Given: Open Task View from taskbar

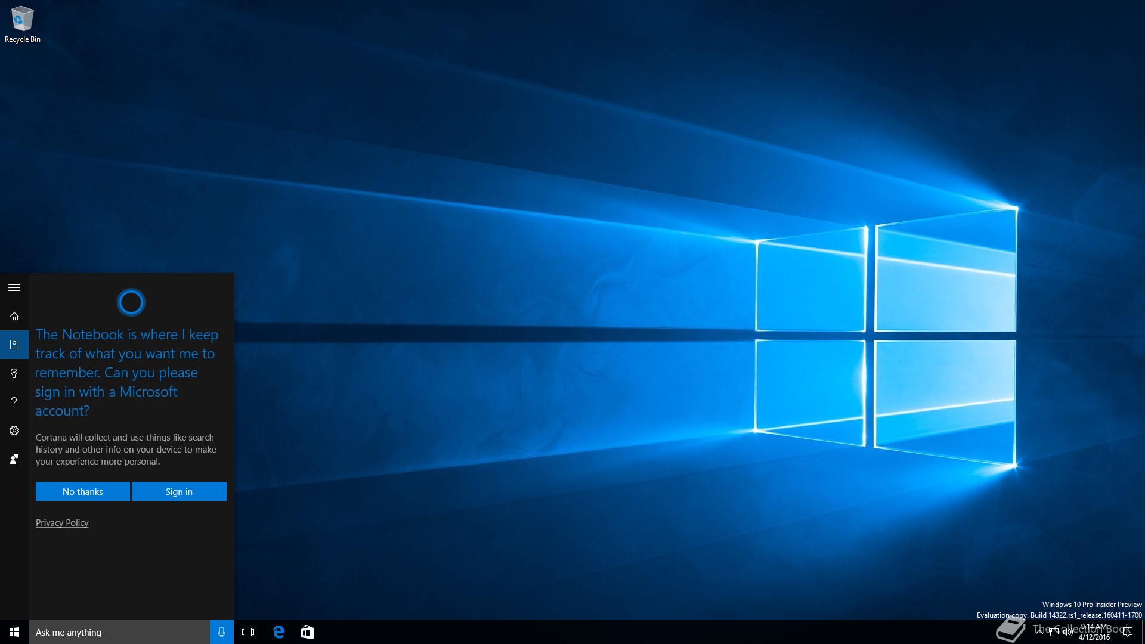Looking at the screenshot, I should coord(248,632).
